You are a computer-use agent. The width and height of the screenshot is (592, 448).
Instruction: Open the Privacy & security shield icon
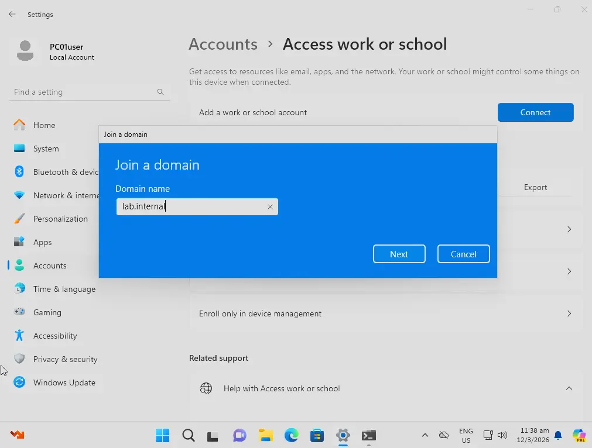pyautogui.click(x=19, y=359)
